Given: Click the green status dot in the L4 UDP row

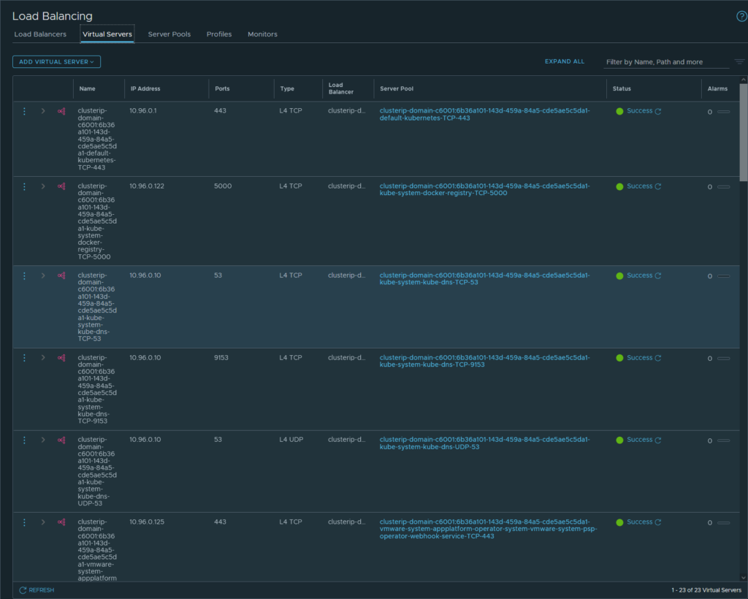Looking at the screenshot, I should pyautogui.click(x=619, y=440).
